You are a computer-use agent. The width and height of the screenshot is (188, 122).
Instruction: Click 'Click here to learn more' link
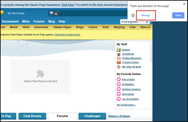67,35
